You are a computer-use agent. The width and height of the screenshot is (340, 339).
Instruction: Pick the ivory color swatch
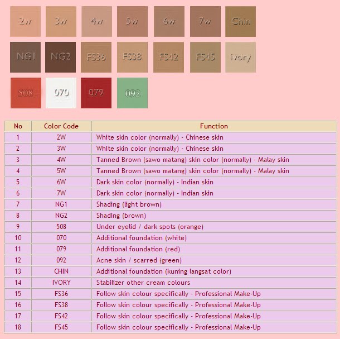(240, 57)
